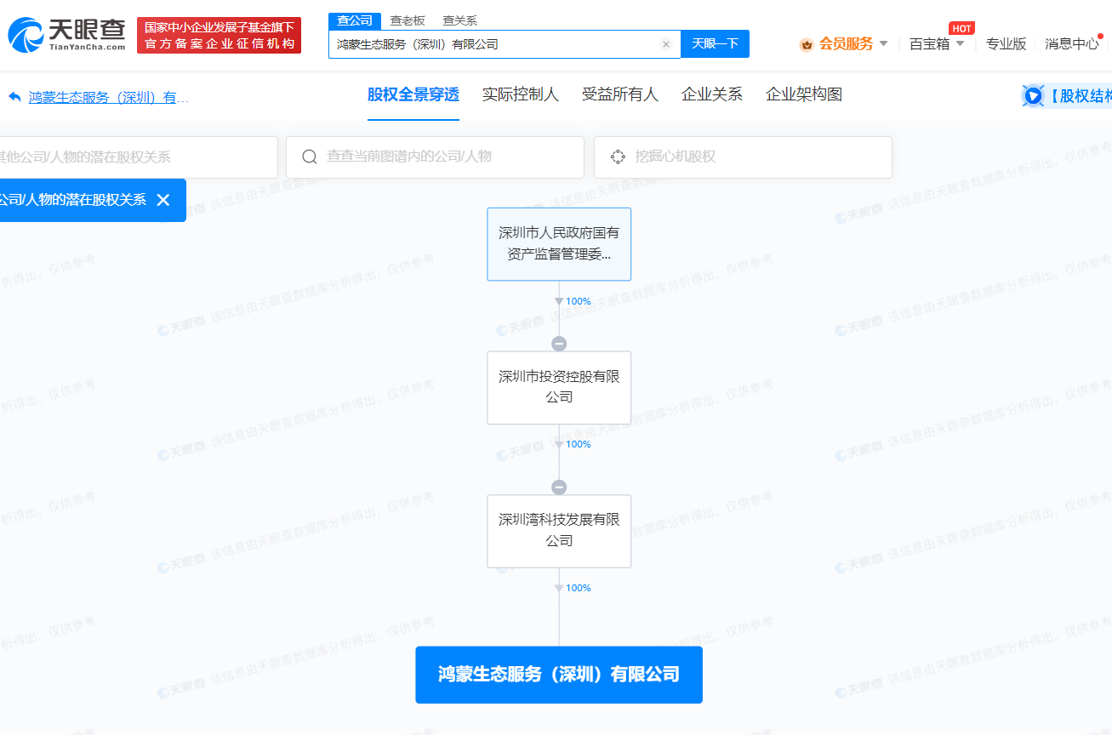The image size is (1112, 735).
Task: Close the blue 潜在股权关系 tooltip with X
Action: coord(163,200)
